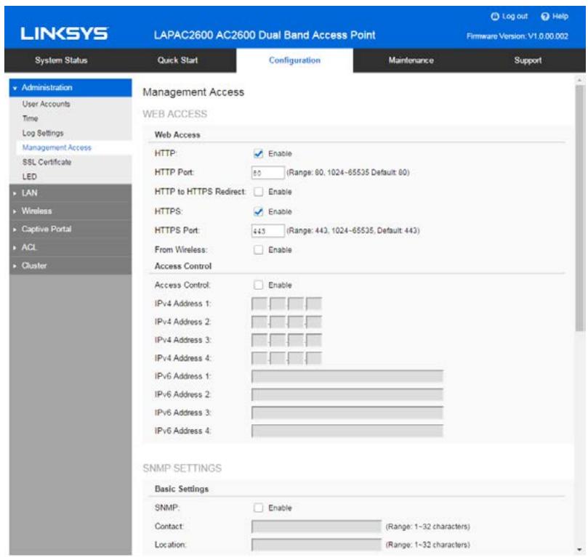Click the SNMP Location field
The height and width of the screenshot is (557, 588).
click(316, 545)
